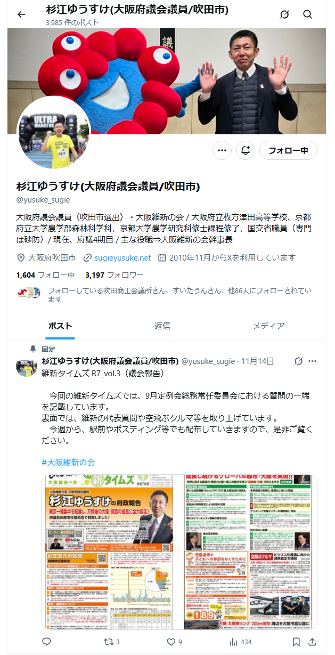Go back using the left arrow
This screenshot has width=335, height=655.
coord(21,14)
